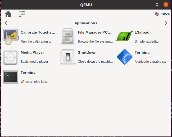Image resolution: width=172 pixels, height=137 pixels.
Task: Click the Media Player title text
Action: click(32, 52)
